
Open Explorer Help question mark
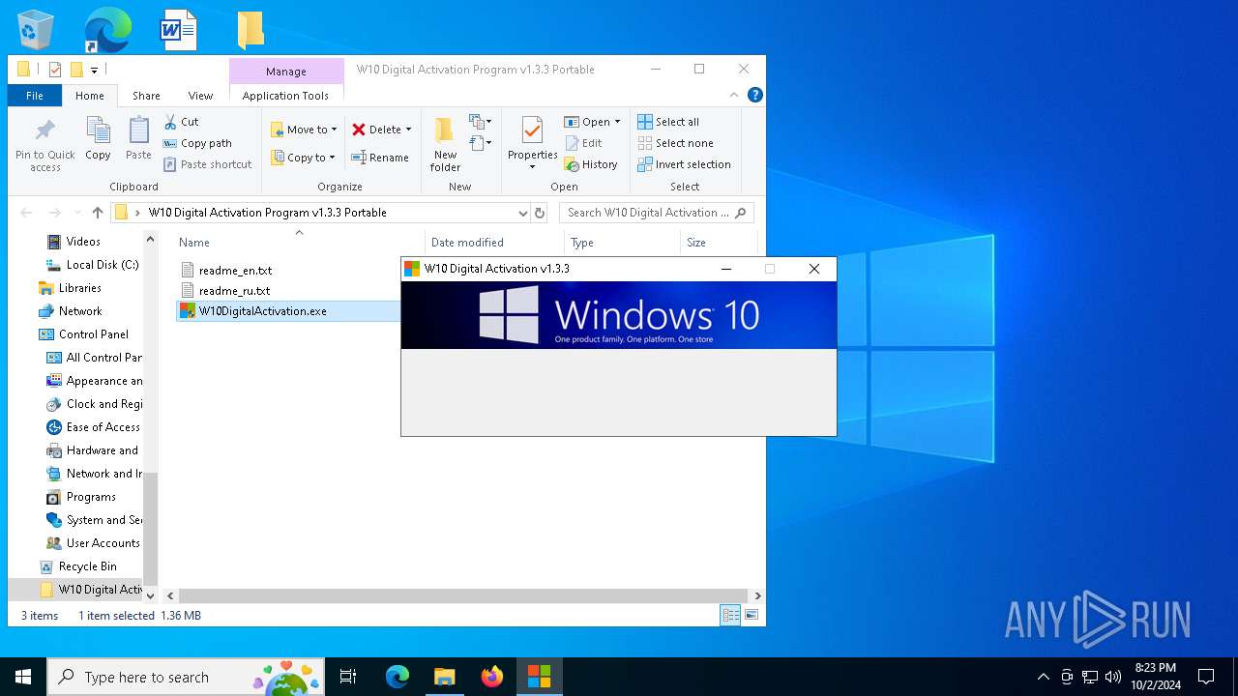755,95
